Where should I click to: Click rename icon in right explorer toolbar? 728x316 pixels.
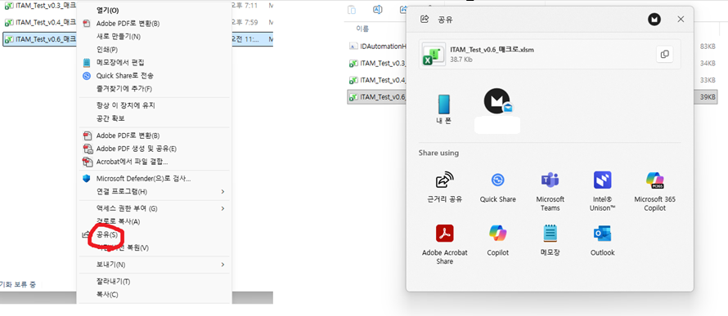pyautogui.click(x=378, y=9)
